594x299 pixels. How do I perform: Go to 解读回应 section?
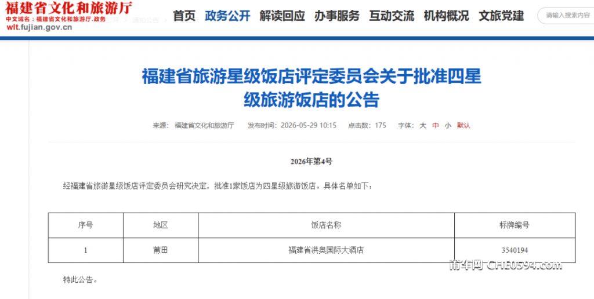[282, 16]
